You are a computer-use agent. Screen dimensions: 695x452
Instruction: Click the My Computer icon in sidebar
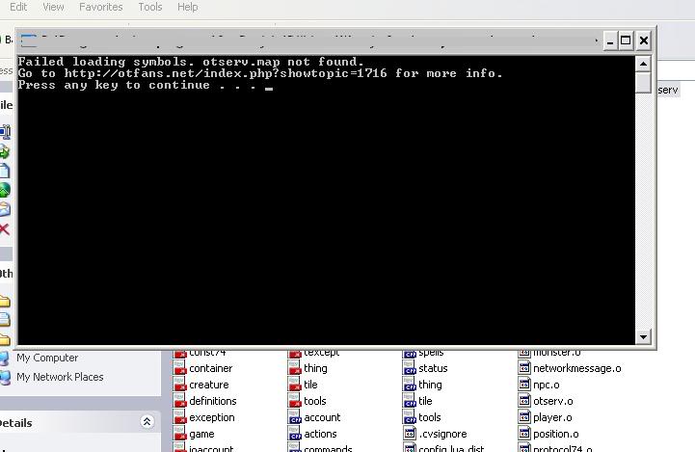[5, 359]
